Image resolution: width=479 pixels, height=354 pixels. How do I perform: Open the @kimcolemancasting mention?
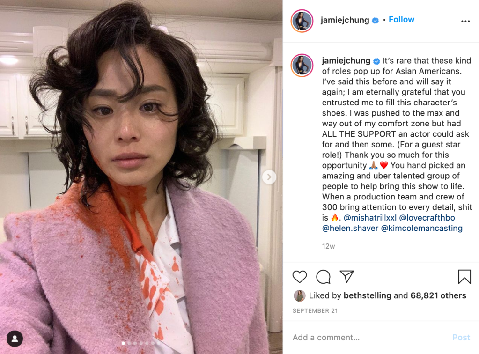coord(421,228)
